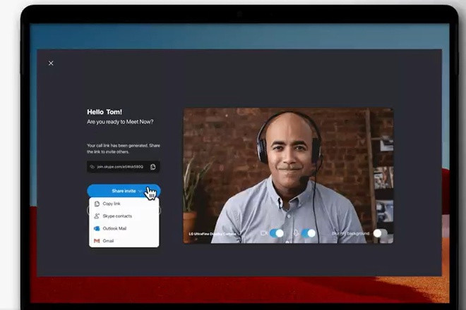Turn off the microphone toggle switch
Viewport: 466px width, 310px height.
(x=308, y=233)
